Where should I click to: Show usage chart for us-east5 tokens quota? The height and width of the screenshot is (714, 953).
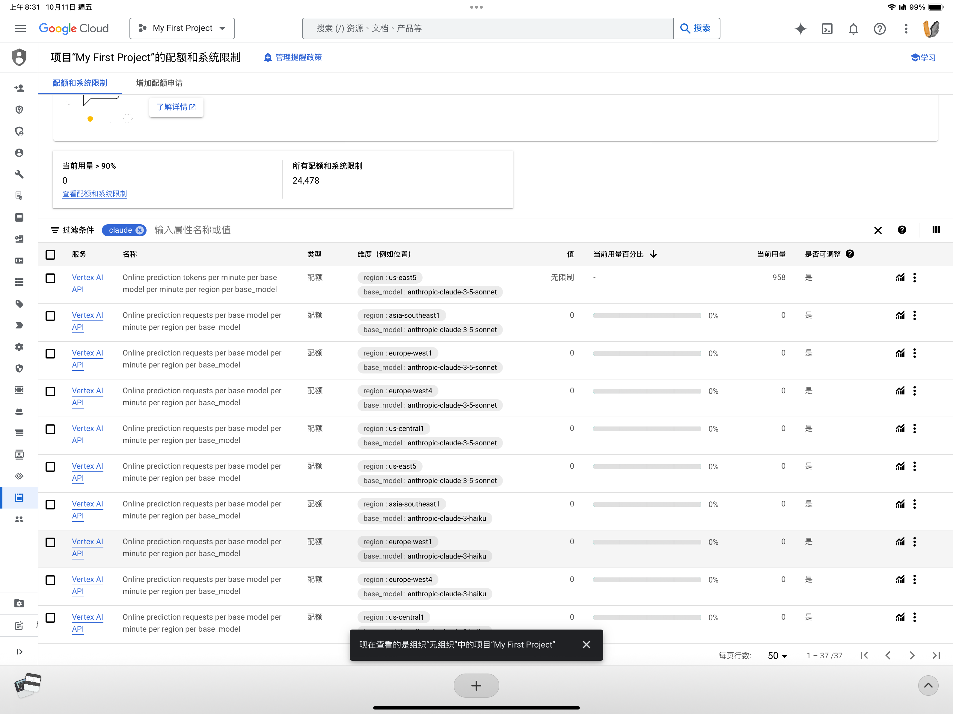point(900,277)
